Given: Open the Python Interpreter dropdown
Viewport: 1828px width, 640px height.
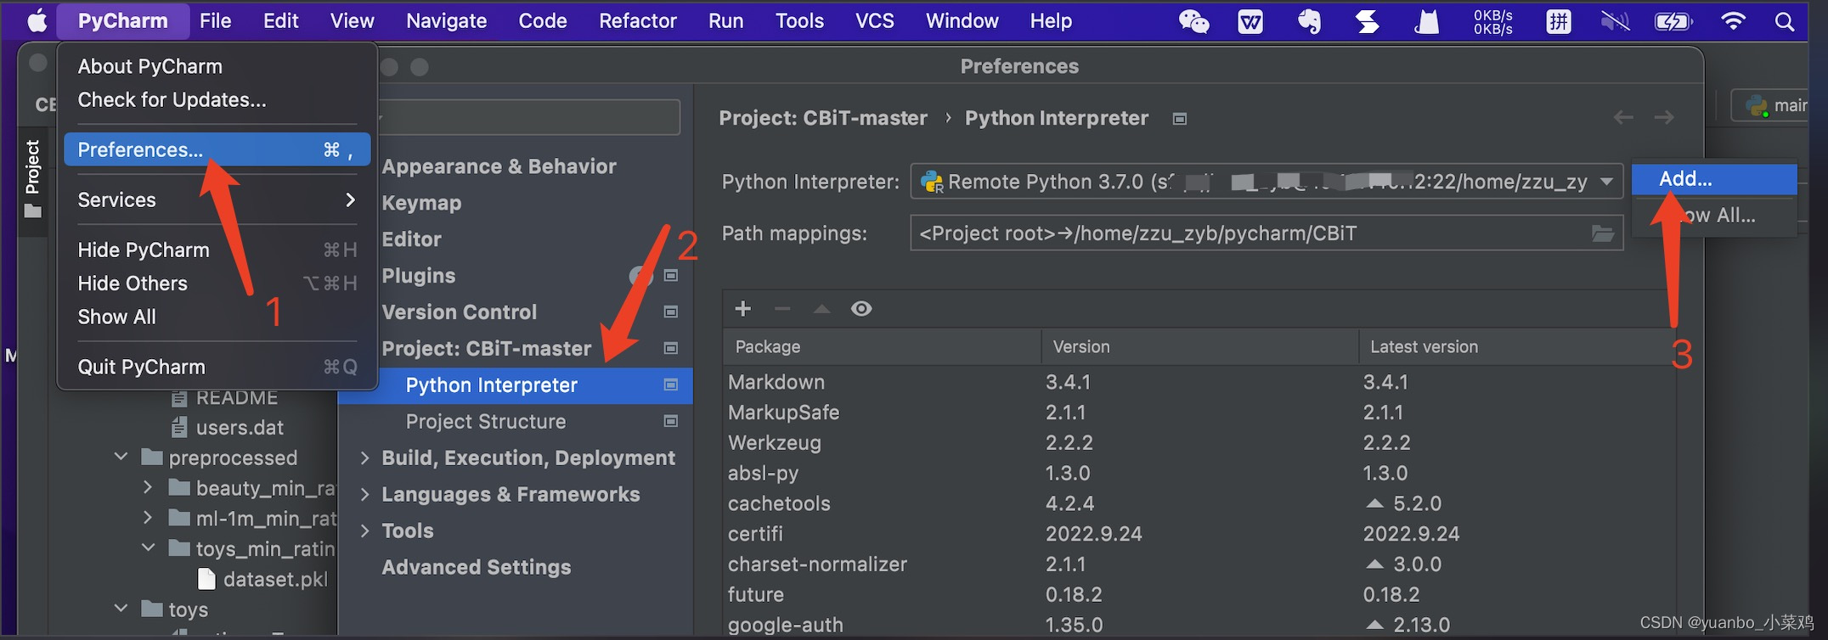Looking at the screenshot, I should [1267, 182].
